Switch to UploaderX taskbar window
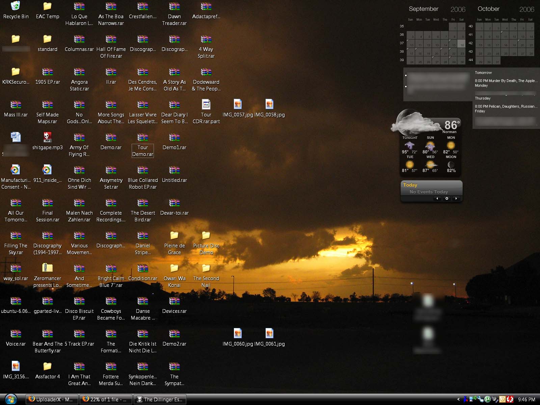 pos(52,400)
